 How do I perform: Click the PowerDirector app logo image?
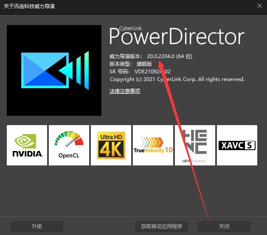[x=54, y=70]
